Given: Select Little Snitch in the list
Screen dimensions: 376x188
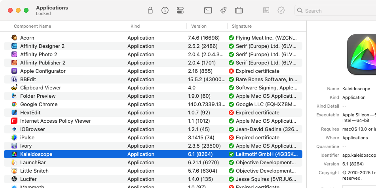Looking at the screenshot, I should (34, 171).
